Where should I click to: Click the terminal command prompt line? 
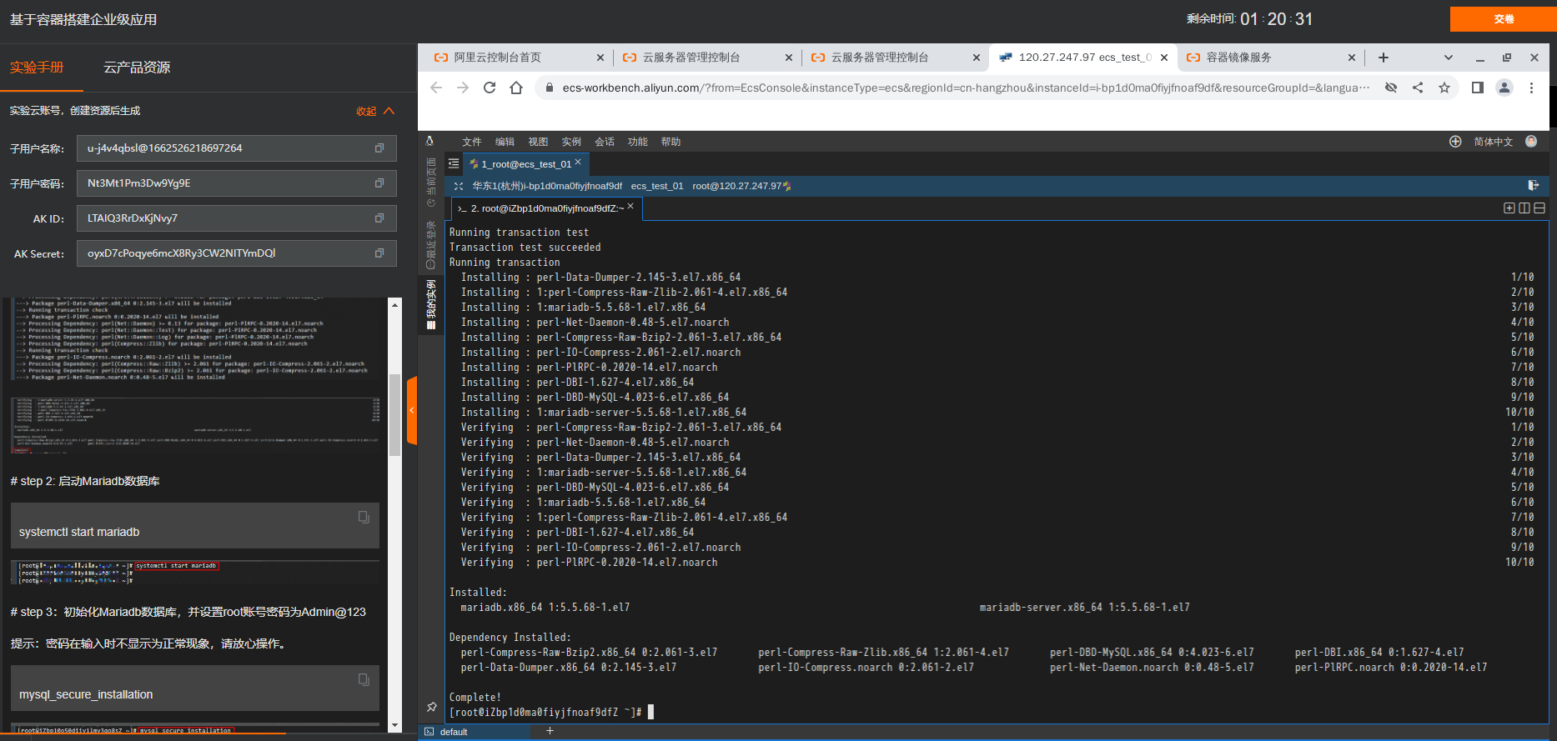551,713
